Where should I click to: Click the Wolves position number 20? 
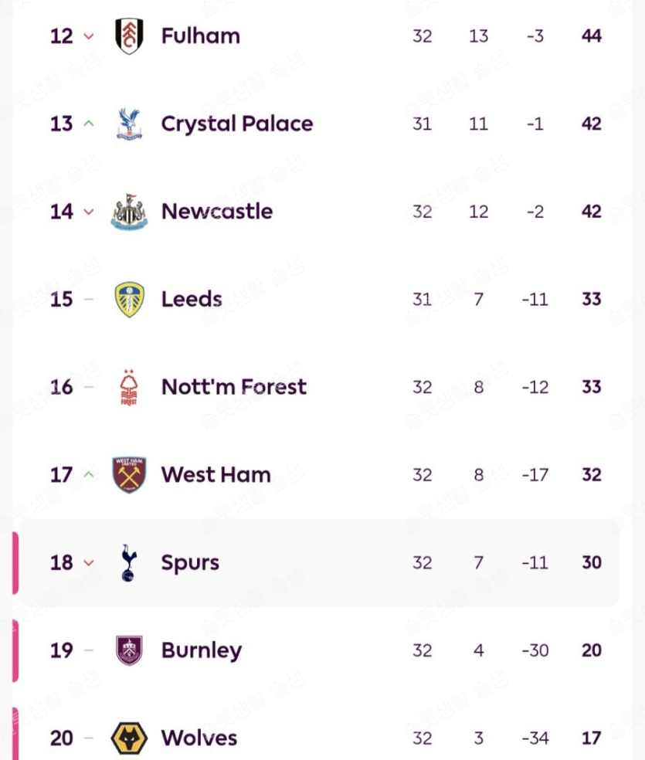(62, 738)
